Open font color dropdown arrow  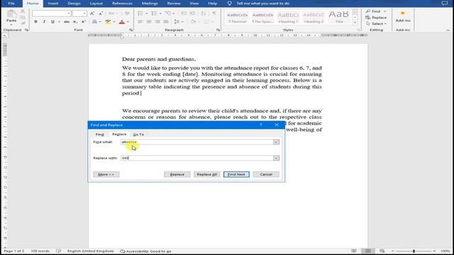pyautogui.click(x=128, y=22)
